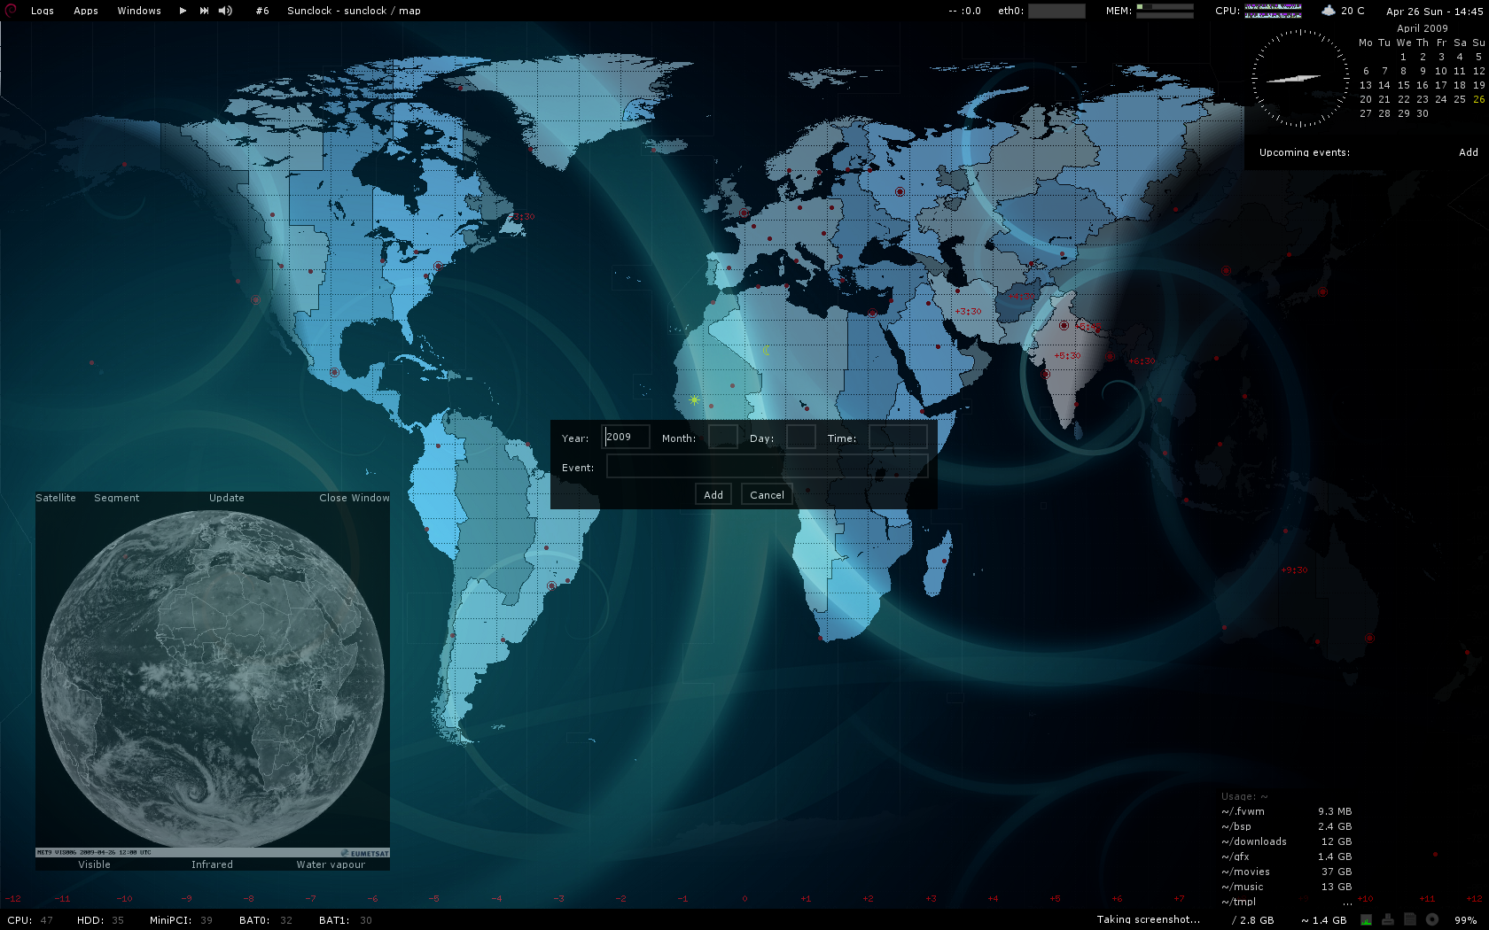This screenshot has width=1489, height=930.
Task: Click the weather cloud icon
Action: [1328, 11]
